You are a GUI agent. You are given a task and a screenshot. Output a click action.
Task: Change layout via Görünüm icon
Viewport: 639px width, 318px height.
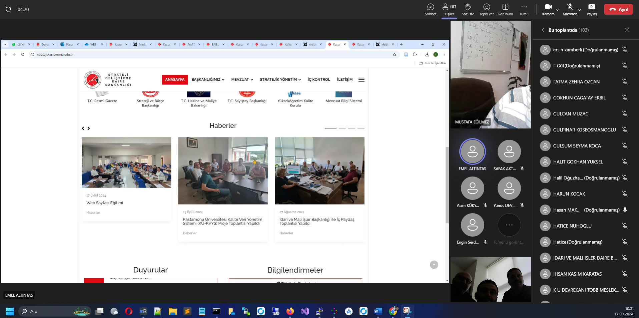coord(505,9)
